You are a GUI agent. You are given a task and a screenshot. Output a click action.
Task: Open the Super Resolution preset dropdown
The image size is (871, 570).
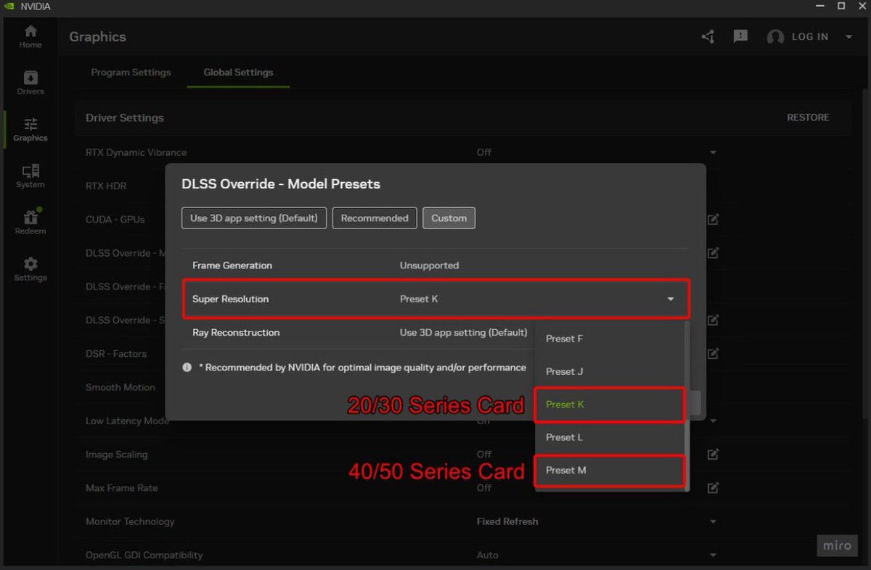pyautogui.click(x=435, y=299)
